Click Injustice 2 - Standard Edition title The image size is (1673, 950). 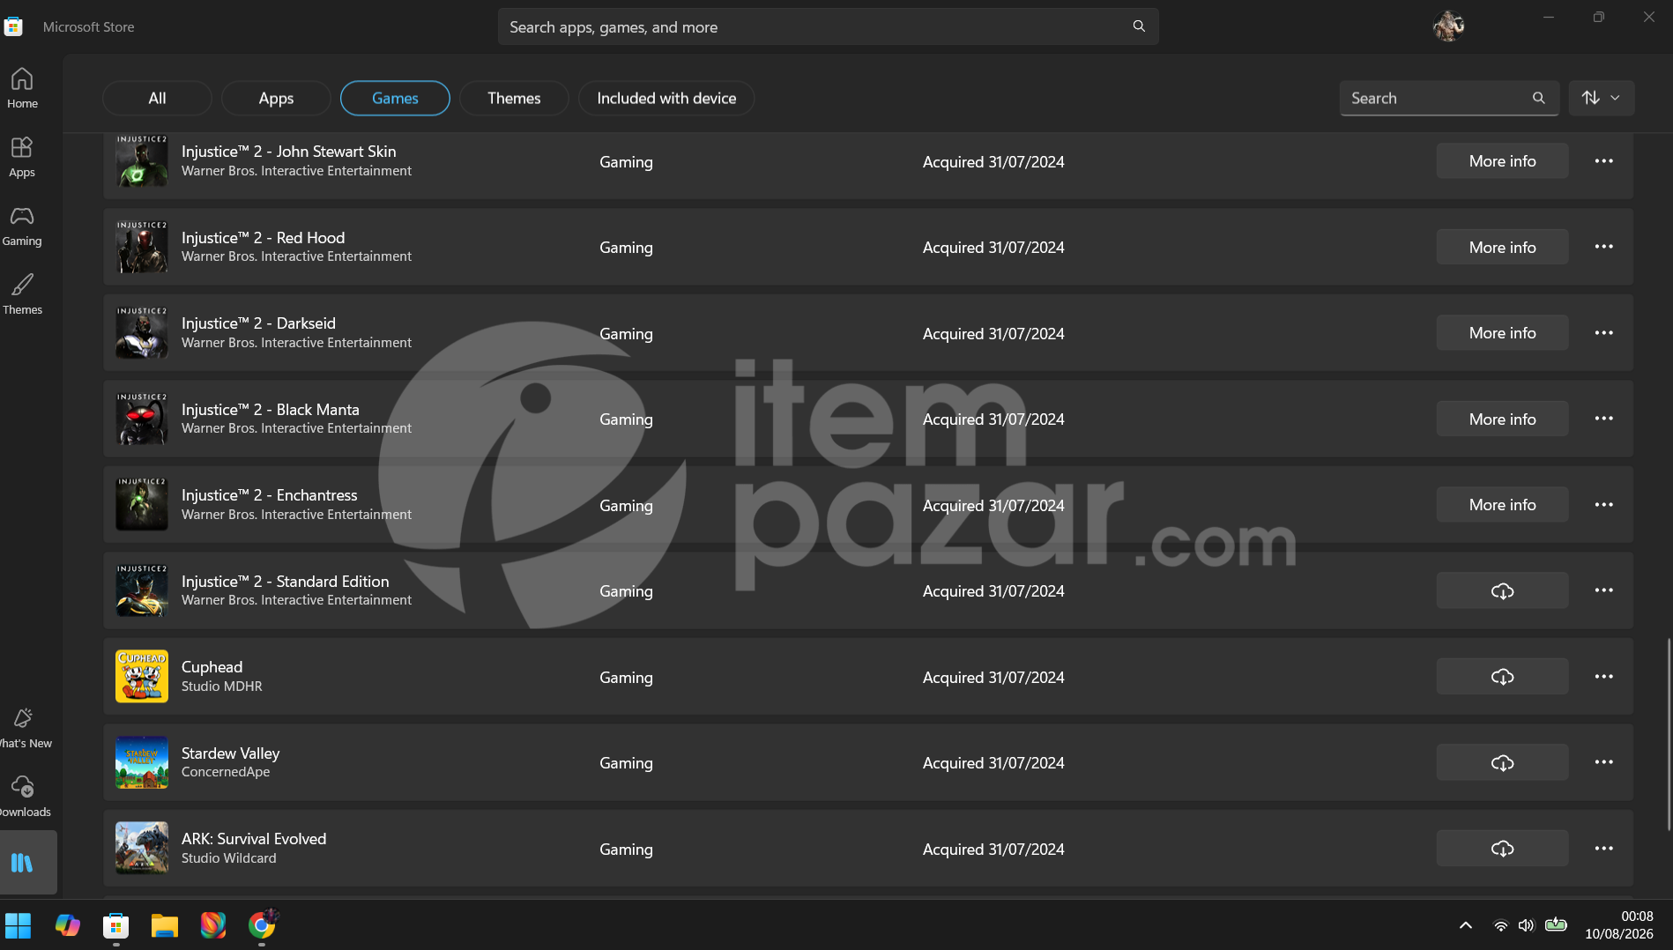click(x=285, y=582)
